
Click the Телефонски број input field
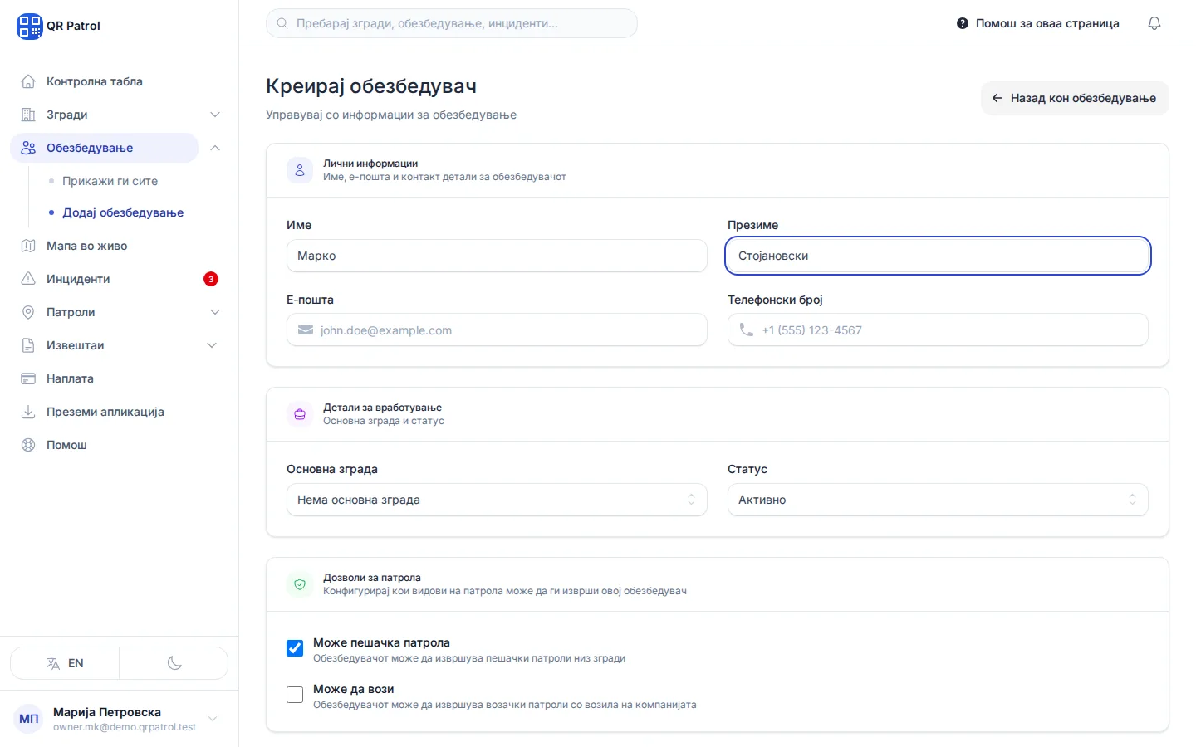[938, 330]
